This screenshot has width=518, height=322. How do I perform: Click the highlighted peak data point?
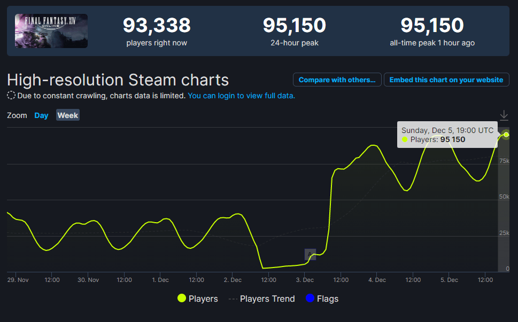506,135
